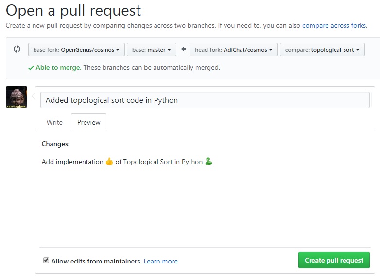Click the left arrow between base and head
380x279 pixels.
[x=183, y=49]
